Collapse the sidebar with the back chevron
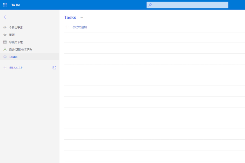245x163 pixels. pyautogui.click(x=5, y=17)
